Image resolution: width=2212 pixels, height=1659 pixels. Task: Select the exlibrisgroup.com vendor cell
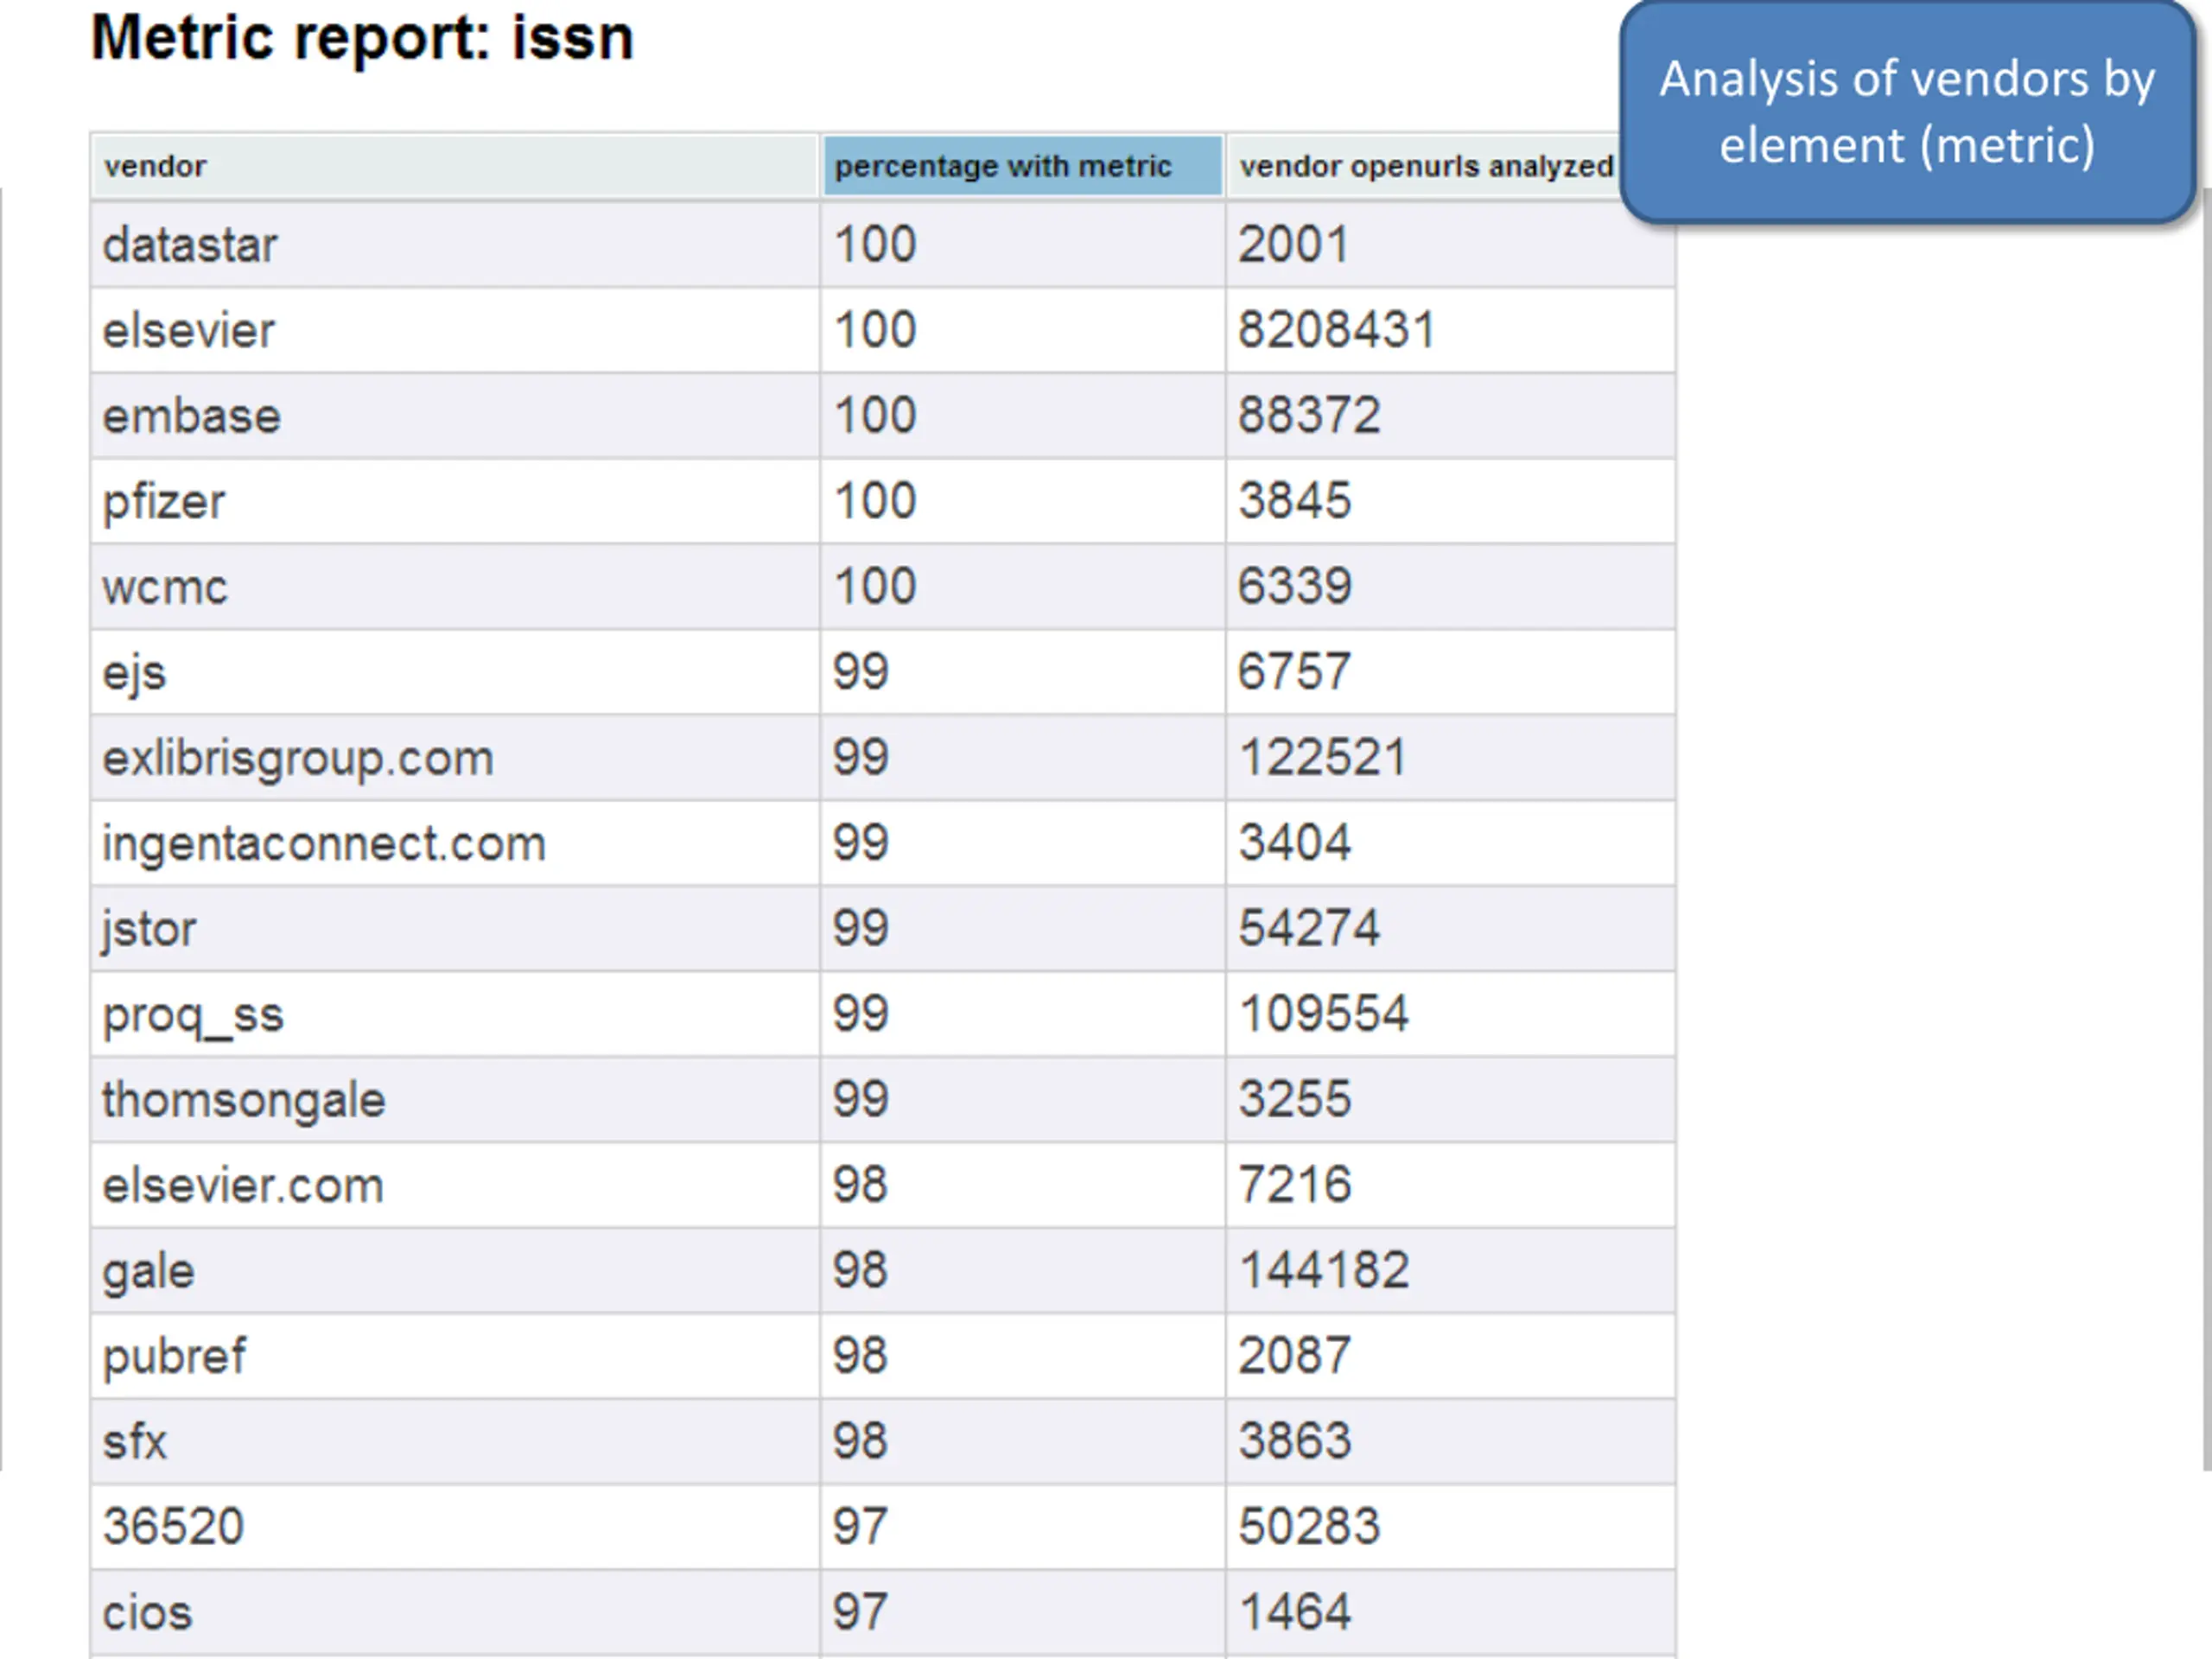coord(455,758)
